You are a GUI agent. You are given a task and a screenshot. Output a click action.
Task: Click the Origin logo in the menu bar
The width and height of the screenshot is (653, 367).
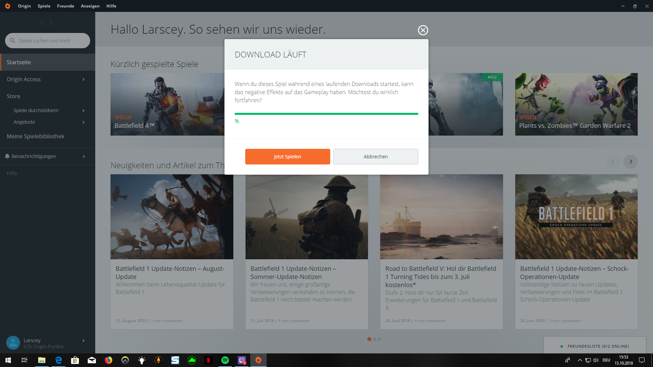pos(7,6)
